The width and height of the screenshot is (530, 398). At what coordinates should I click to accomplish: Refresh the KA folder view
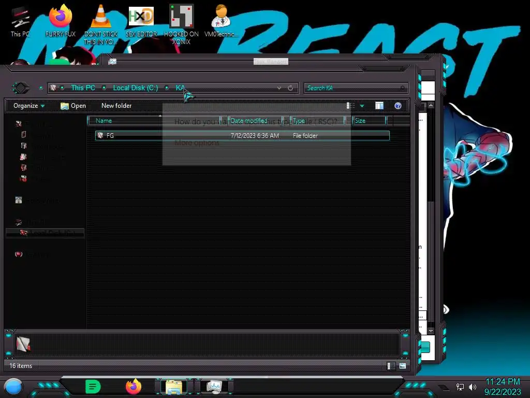[290, 88]
